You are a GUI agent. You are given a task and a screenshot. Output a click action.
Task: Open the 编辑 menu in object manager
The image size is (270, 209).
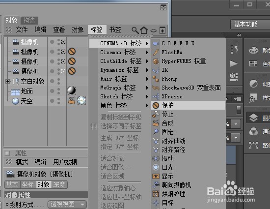40,30
